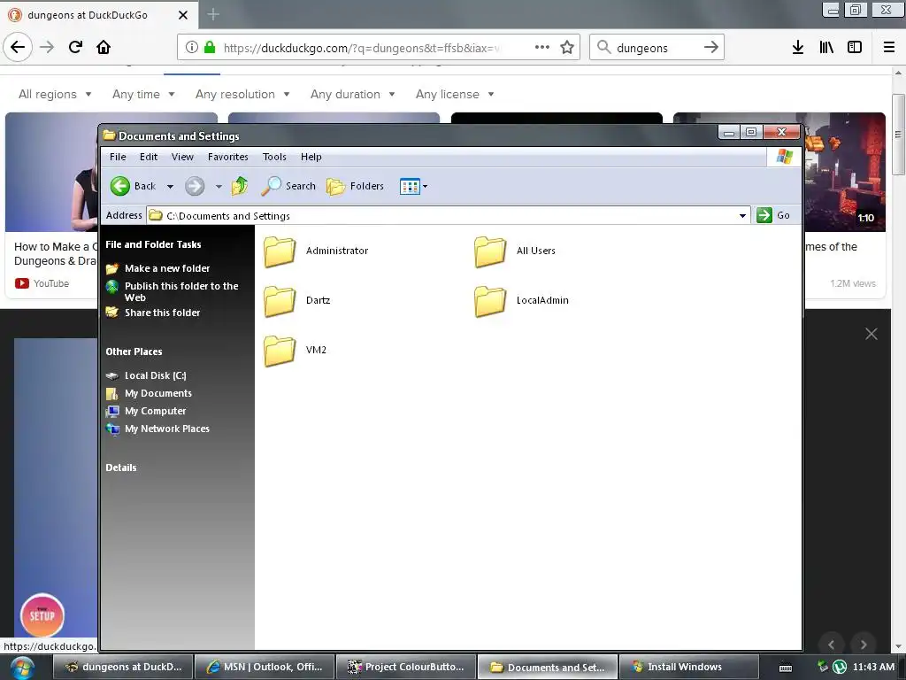
Task: Show site information icon in URL bar
Action: point(192,48)
